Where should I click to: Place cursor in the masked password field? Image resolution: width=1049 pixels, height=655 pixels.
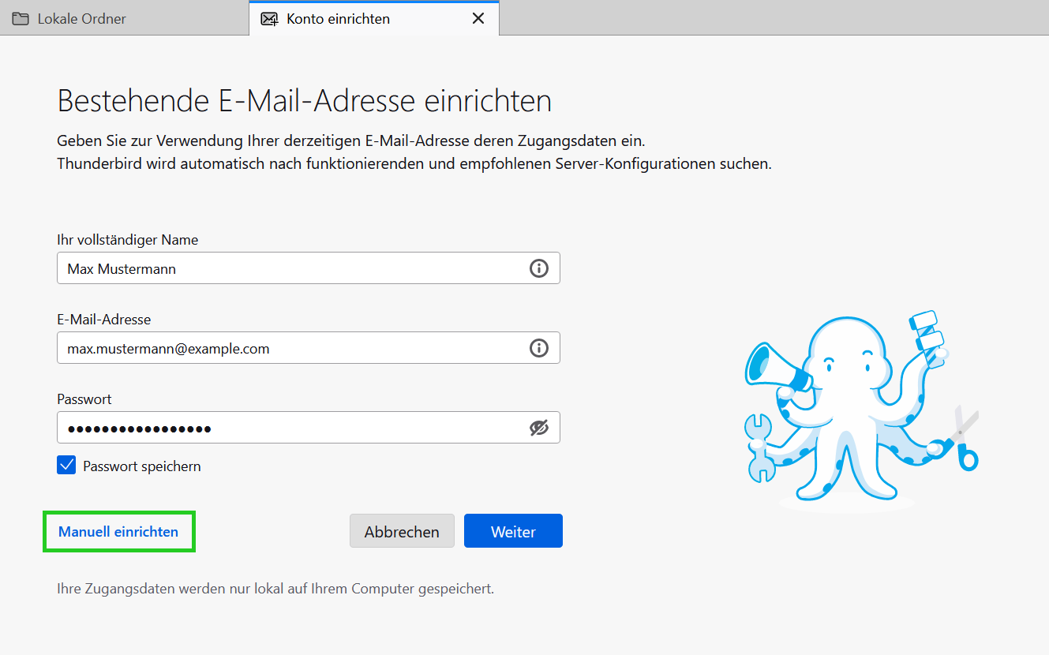(x=292, y=428)
